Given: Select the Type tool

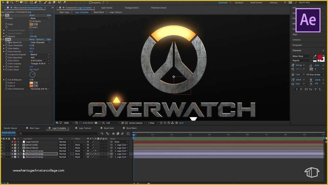Looking at the screenshot, I should (40, 2).
